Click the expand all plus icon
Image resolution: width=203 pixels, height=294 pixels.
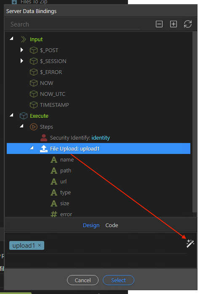pos(174,24)
